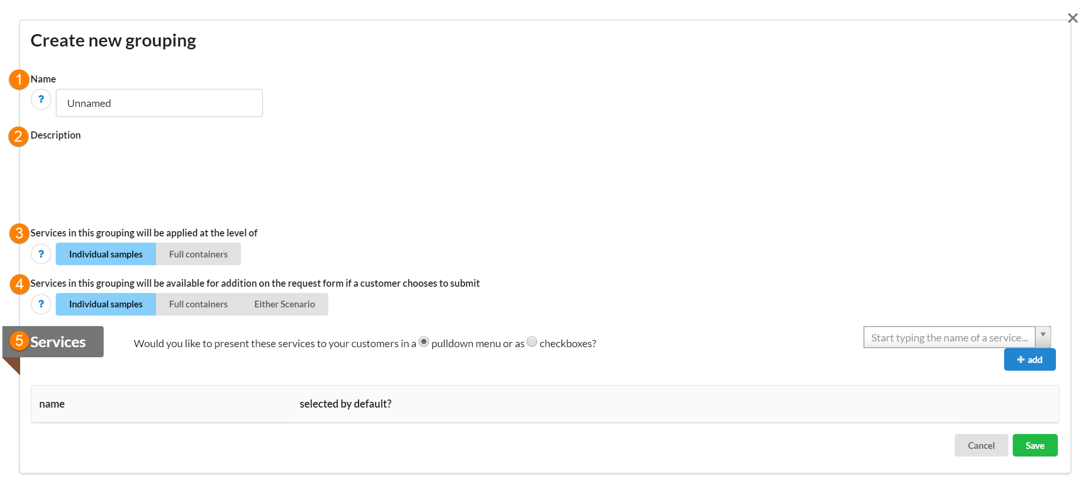Choose Either Scenario for request form availability
The image size is (1090, 504).
click(285, 304)
